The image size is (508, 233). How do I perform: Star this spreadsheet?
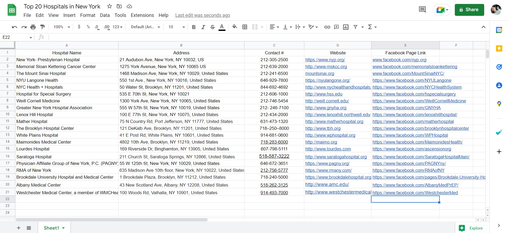(109, 6)
